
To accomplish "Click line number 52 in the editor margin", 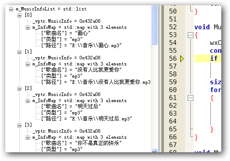I will click(x=173, y=27).
